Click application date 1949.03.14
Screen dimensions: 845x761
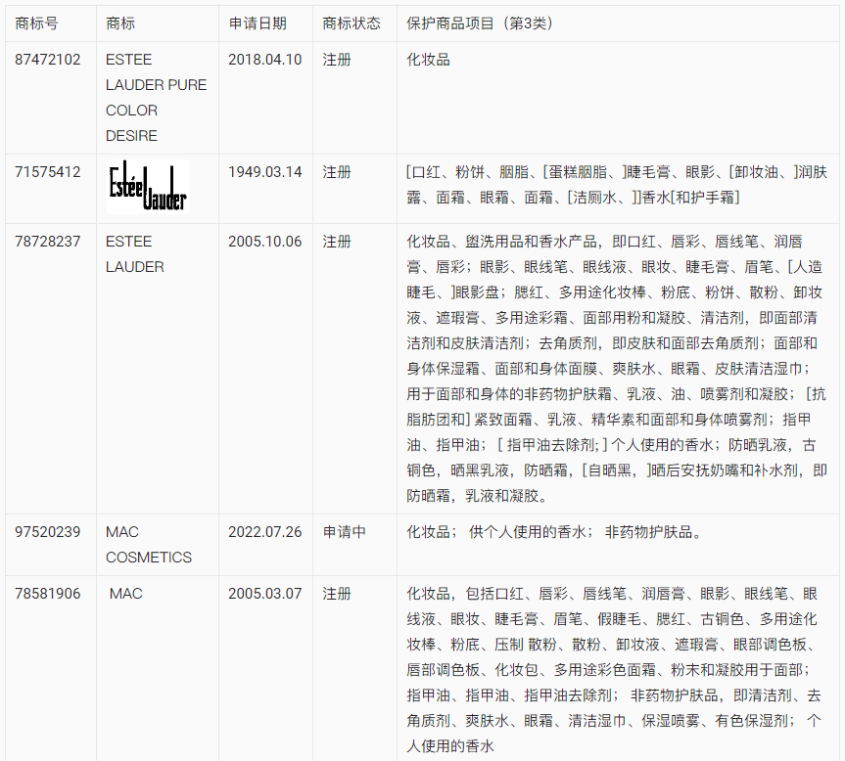pyautogui.click(x=264, y=172)
